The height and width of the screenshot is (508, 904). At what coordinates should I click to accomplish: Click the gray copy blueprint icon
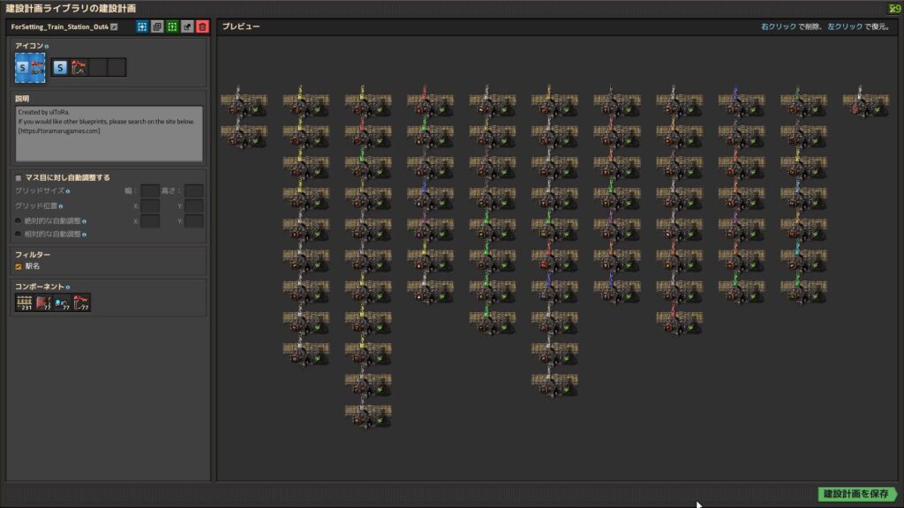click(157, 26)
